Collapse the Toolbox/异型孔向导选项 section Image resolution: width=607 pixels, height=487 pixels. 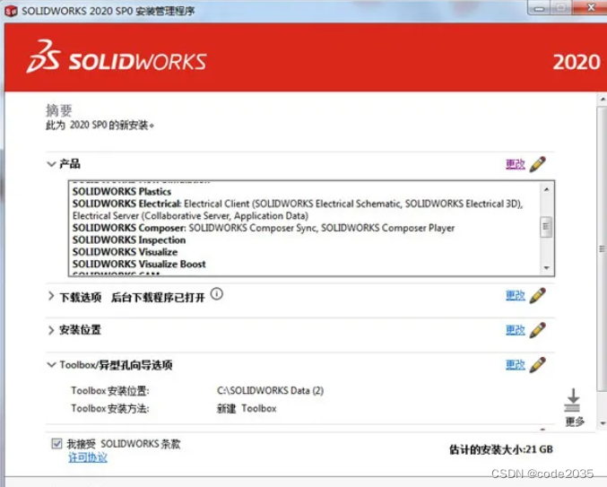tap(51, 365)
